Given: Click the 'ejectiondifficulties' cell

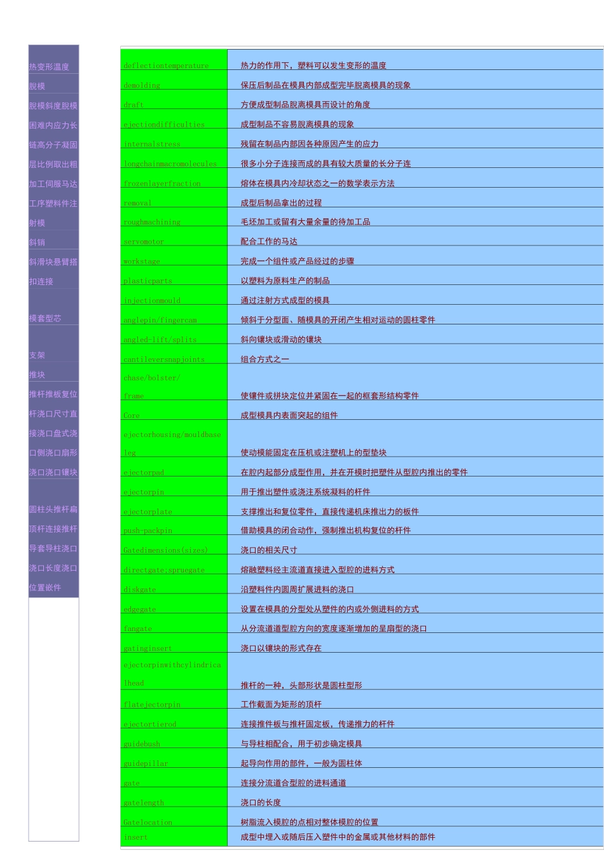Looking at the screenshot, I should (174, 120).
